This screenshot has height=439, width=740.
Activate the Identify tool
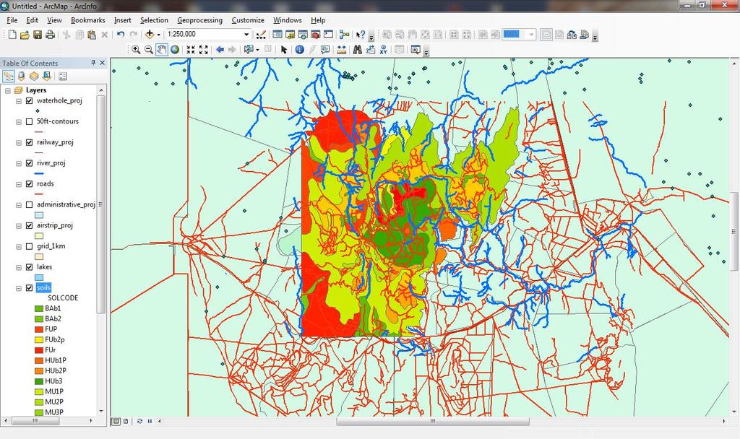point(300,50)
